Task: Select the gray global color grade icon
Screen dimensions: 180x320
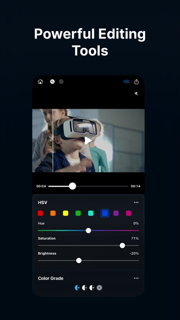Action: point(99,288)
